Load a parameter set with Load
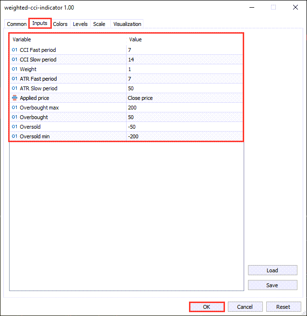Image resolution: width=307 pixels, height=316 pixels. coord(272,270)
